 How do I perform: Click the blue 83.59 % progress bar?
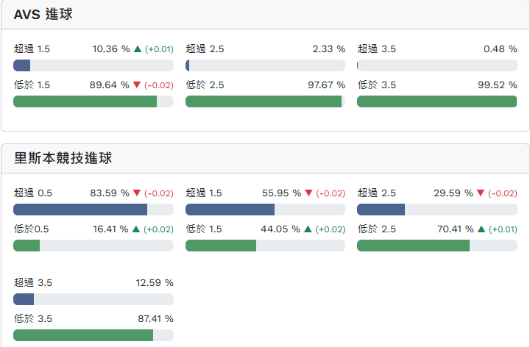pos(80,210)
